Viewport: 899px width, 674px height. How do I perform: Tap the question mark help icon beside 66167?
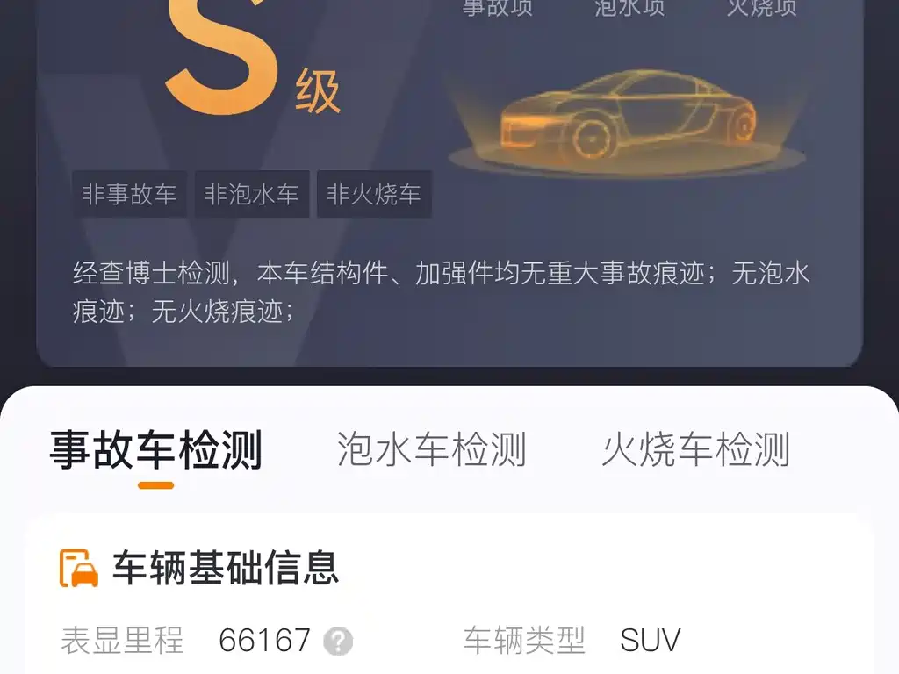click(x=338, y=641)
